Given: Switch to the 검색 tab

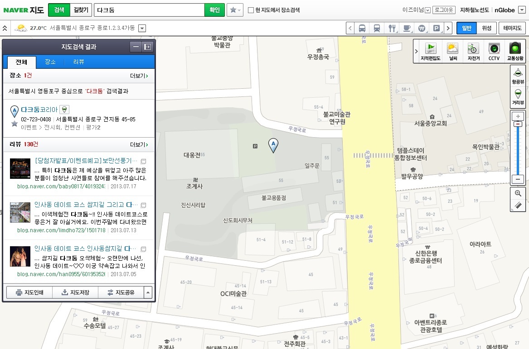Looking at the screenshot, I should point(59,10).
